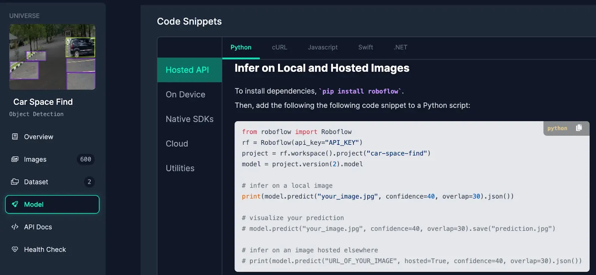Click the '# visualize your prediction' comment
This screenshot has height=275, width=596.
click(x=293, y=218)
